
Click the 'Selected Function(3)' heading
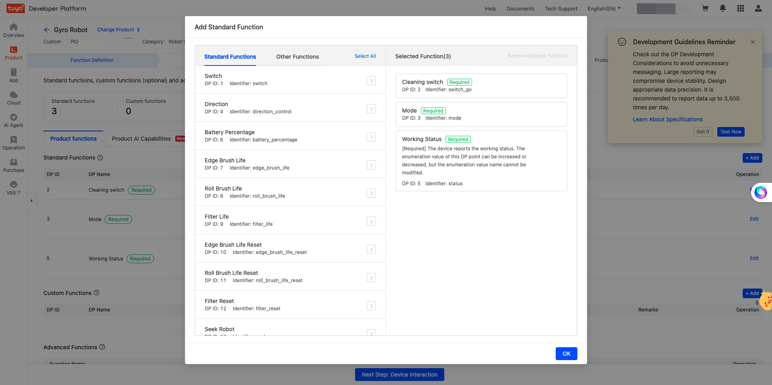pos(423,56)
